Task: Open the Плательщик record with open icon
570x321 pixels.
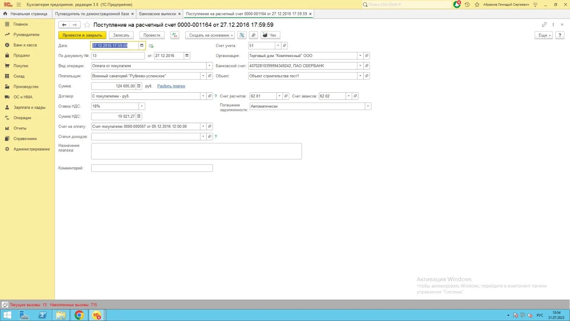Action: coord(210,76)
